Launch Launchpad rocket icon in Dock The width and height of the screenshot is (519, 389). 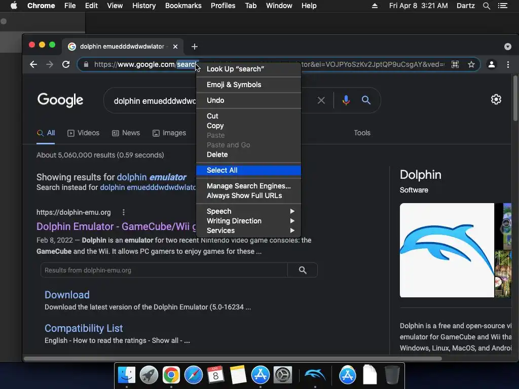149,375
